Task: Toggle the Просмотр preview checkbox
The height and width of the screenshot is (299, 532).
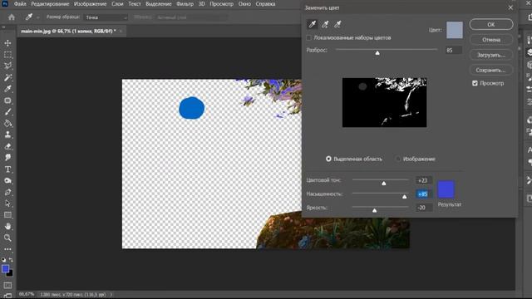Action: pos(475,83)
